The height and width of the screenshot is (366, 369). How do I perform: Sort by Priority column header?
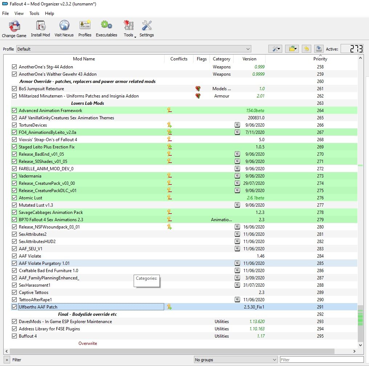tap(320, 59)
